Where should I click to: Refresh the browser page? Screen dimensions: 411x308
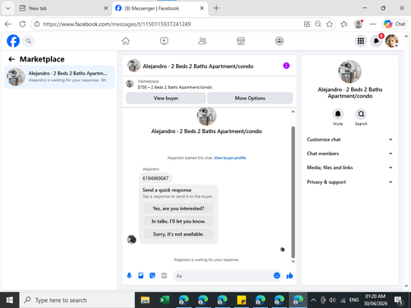click(22, 24)
